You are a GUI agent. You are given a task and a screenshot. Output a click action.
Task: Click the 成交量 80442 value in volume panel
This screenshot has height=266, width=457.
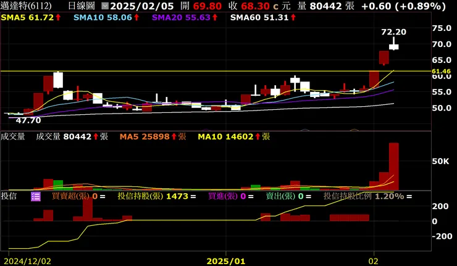tap(64, 136)
